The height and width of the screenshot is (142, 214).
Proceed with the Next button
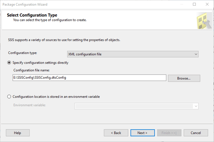tap(142, 133)
